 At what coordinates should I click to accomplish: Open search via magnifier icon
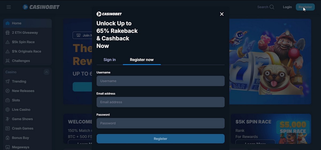272,7
